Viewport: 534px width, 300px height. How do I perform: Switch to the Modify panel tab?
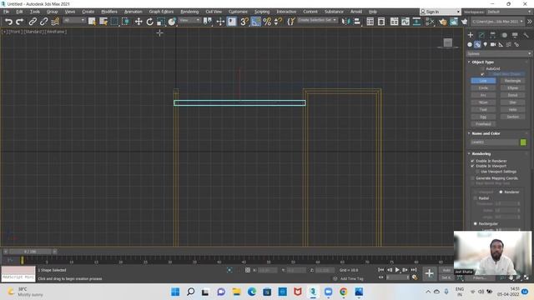(x=481, y=35)
